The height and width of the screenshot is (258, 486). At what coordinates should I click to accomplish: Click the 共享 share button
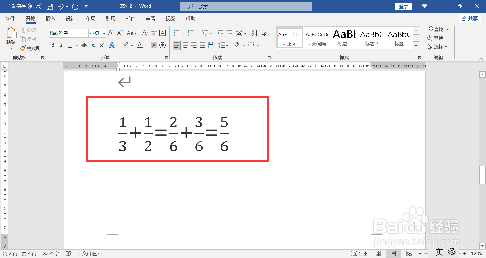470,18
